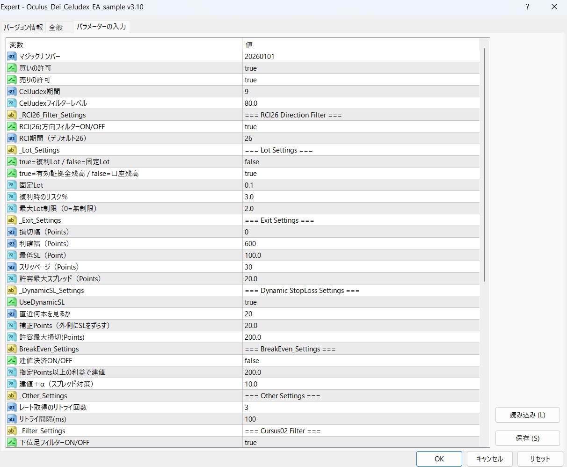Click the integer icon beside マジックナンバー
The width and height of the screenshot is (567, 467).
pyautogui.click(x=12, y=57)
